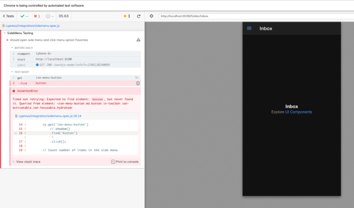
Task: Click the timer value 05.63
Action: click(63, 16)
